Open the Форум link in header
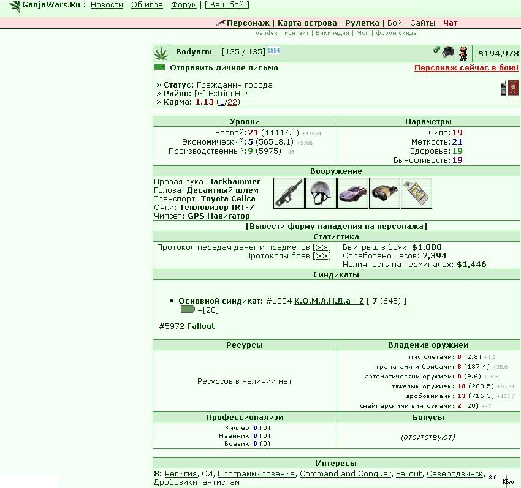Viewport: 521px width, 488px height. [184, 5]
